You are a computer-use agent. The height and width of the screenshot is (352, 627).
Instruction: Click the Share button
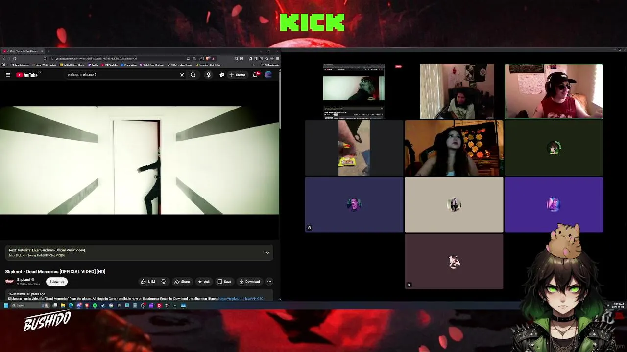[x=182, y=282]
